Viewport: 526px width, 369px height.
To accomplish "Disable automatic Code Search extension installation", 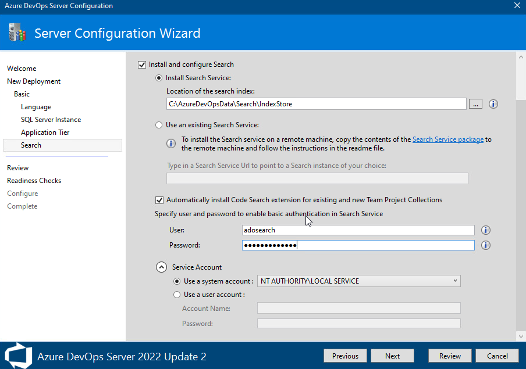I will coord(159,200).
